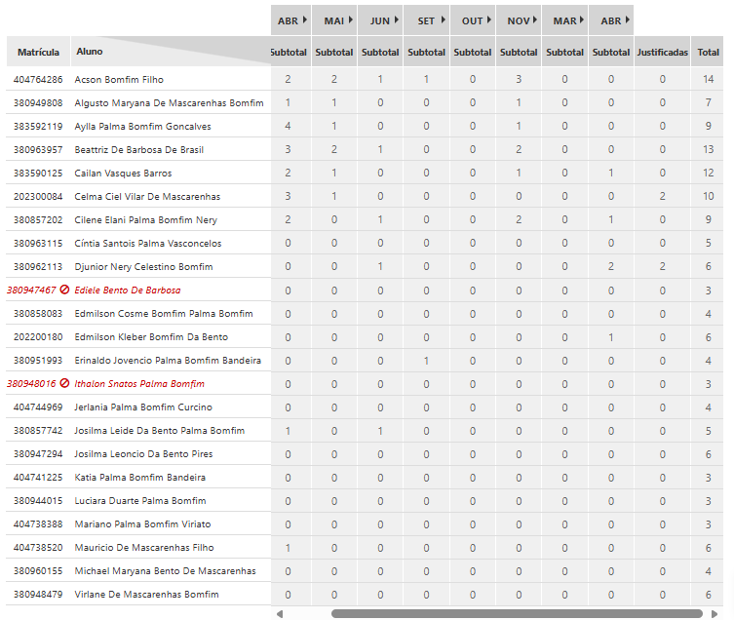Click Total value 10 for Celma Ciel Vilar
The image size is (734, 620).
point(708,197)
